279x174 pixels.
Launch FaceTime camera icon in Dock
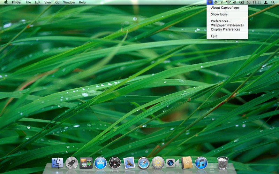point(172,163)
